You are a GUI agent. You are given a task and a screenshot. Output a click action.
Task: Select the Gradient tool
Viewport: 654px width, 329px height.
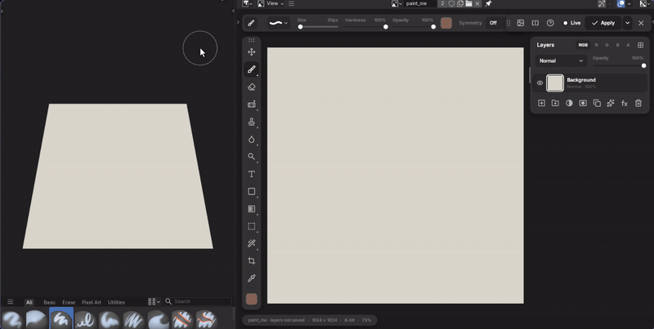tap(252, 209)
